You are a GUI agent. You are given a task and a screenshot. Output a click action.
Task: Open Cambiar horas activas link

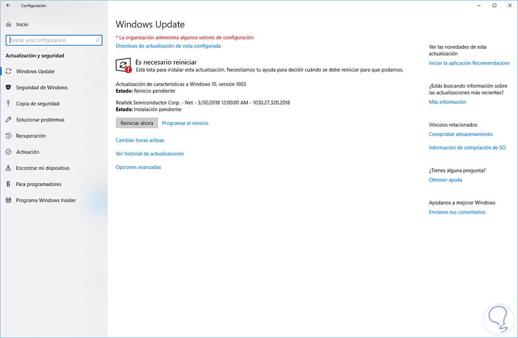140,140
